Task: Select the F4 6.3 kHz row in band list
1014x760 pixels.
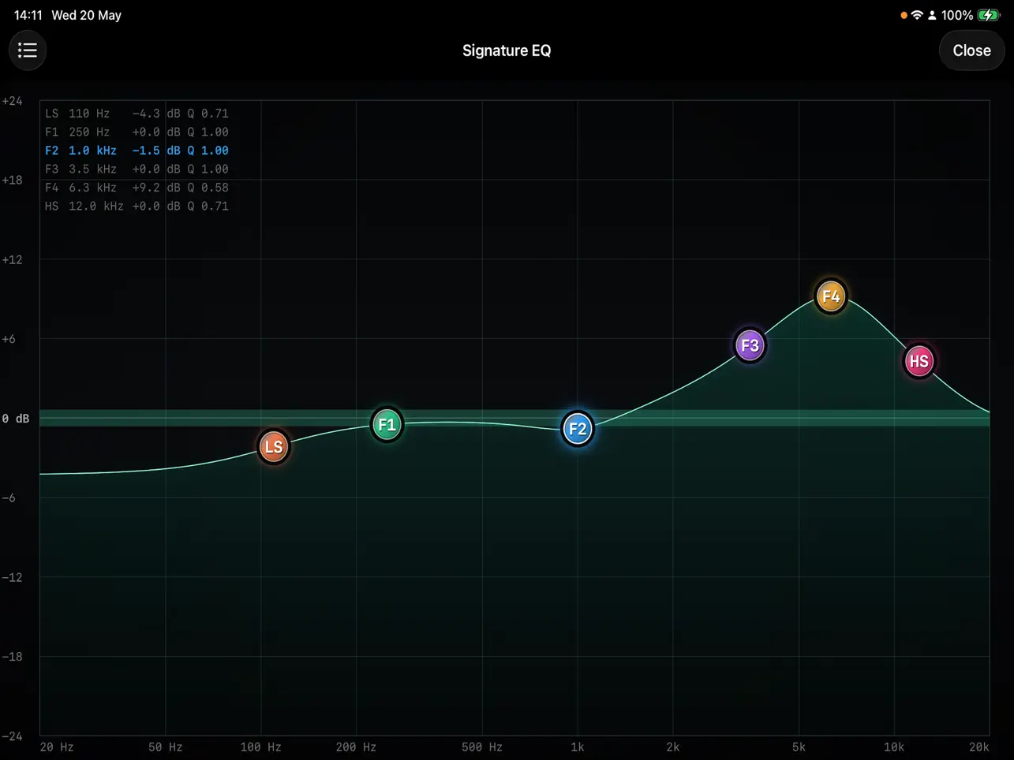Action: 137,188
